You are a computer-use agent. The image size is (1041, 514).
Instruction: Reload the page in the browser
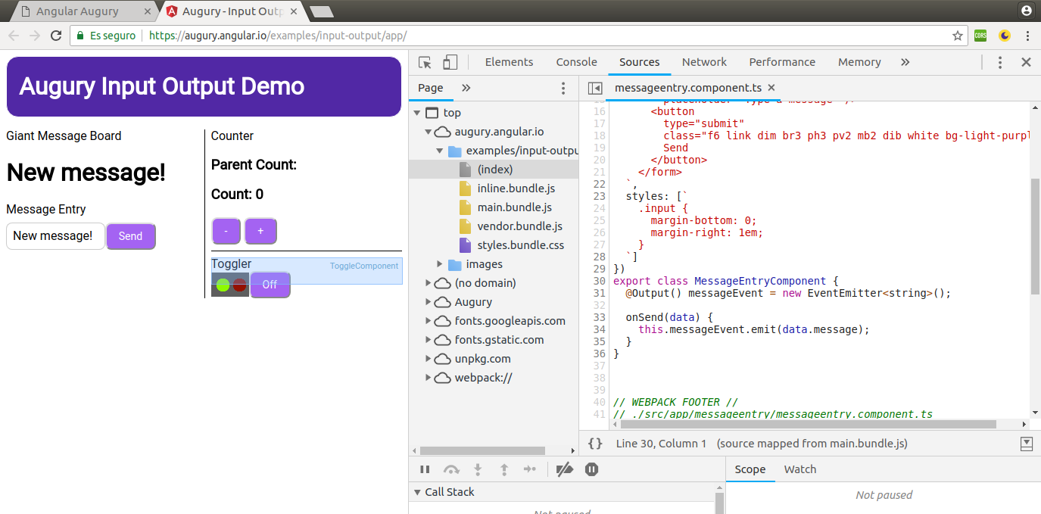(x=55, y=36)
